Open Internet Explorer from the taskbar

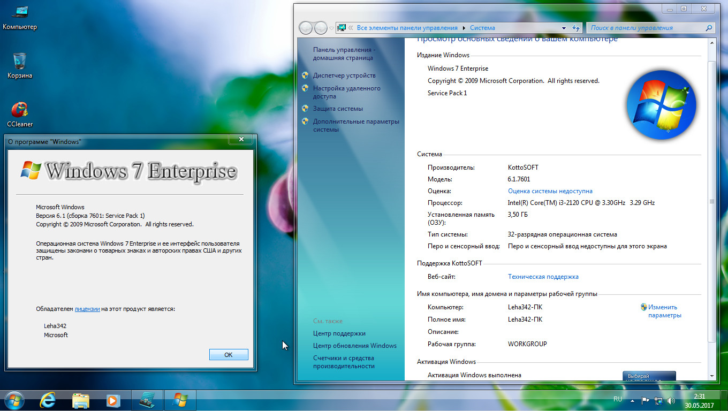[x=48, y=400]
